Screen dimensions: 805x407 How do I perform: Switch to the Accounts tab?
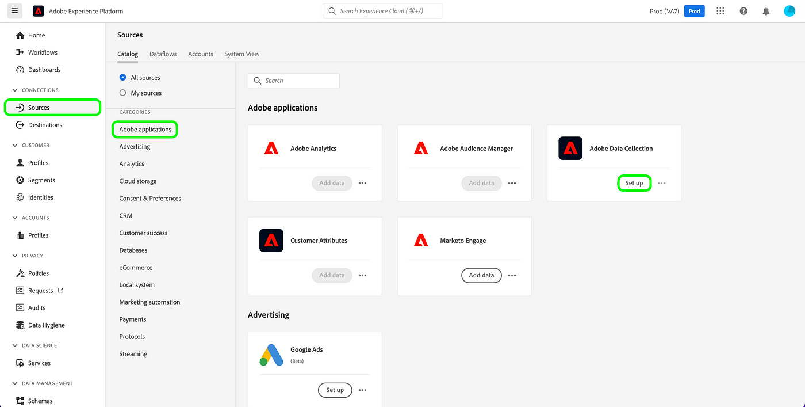201,54
